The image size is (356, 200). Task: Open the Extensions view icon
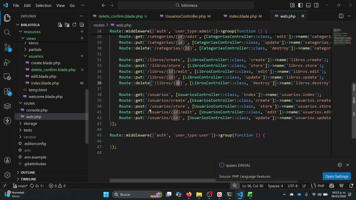pyautogui.click(x=8, y=92)
